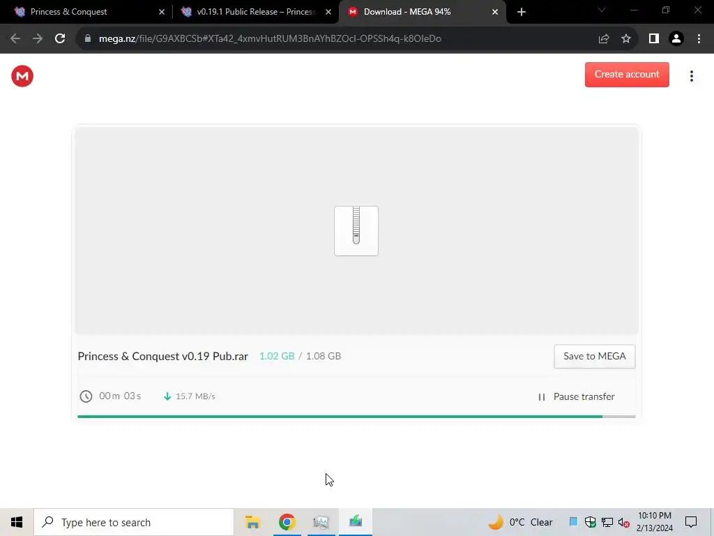This screenshot has height=536, width=714.
Task: Share this page icon
Action: [x=604, y=39]
